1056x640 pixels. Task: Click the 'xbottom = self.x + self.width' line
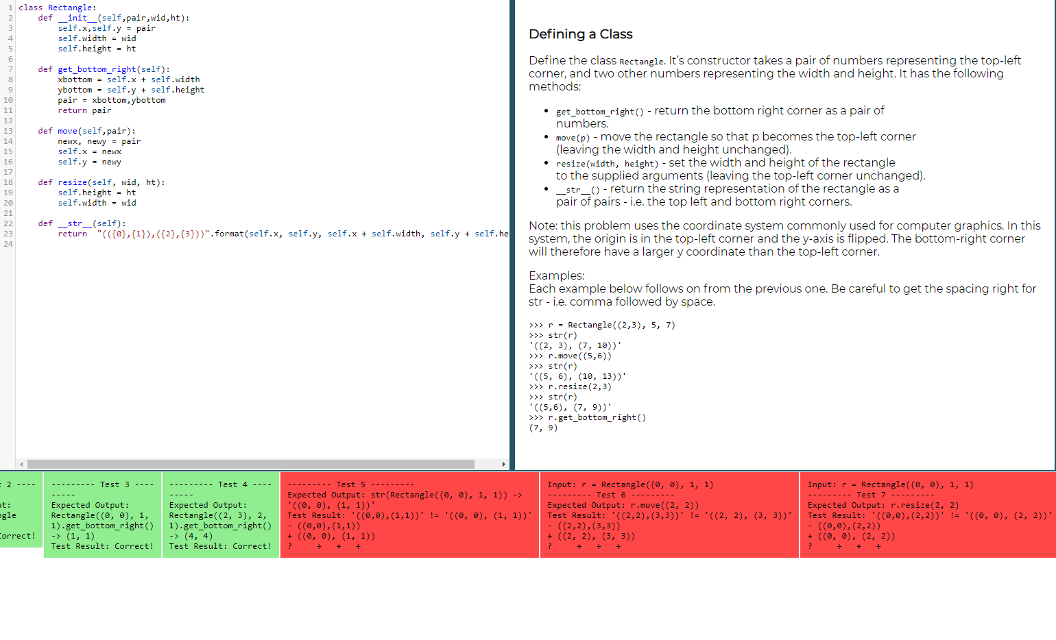[x=129, y=79]
